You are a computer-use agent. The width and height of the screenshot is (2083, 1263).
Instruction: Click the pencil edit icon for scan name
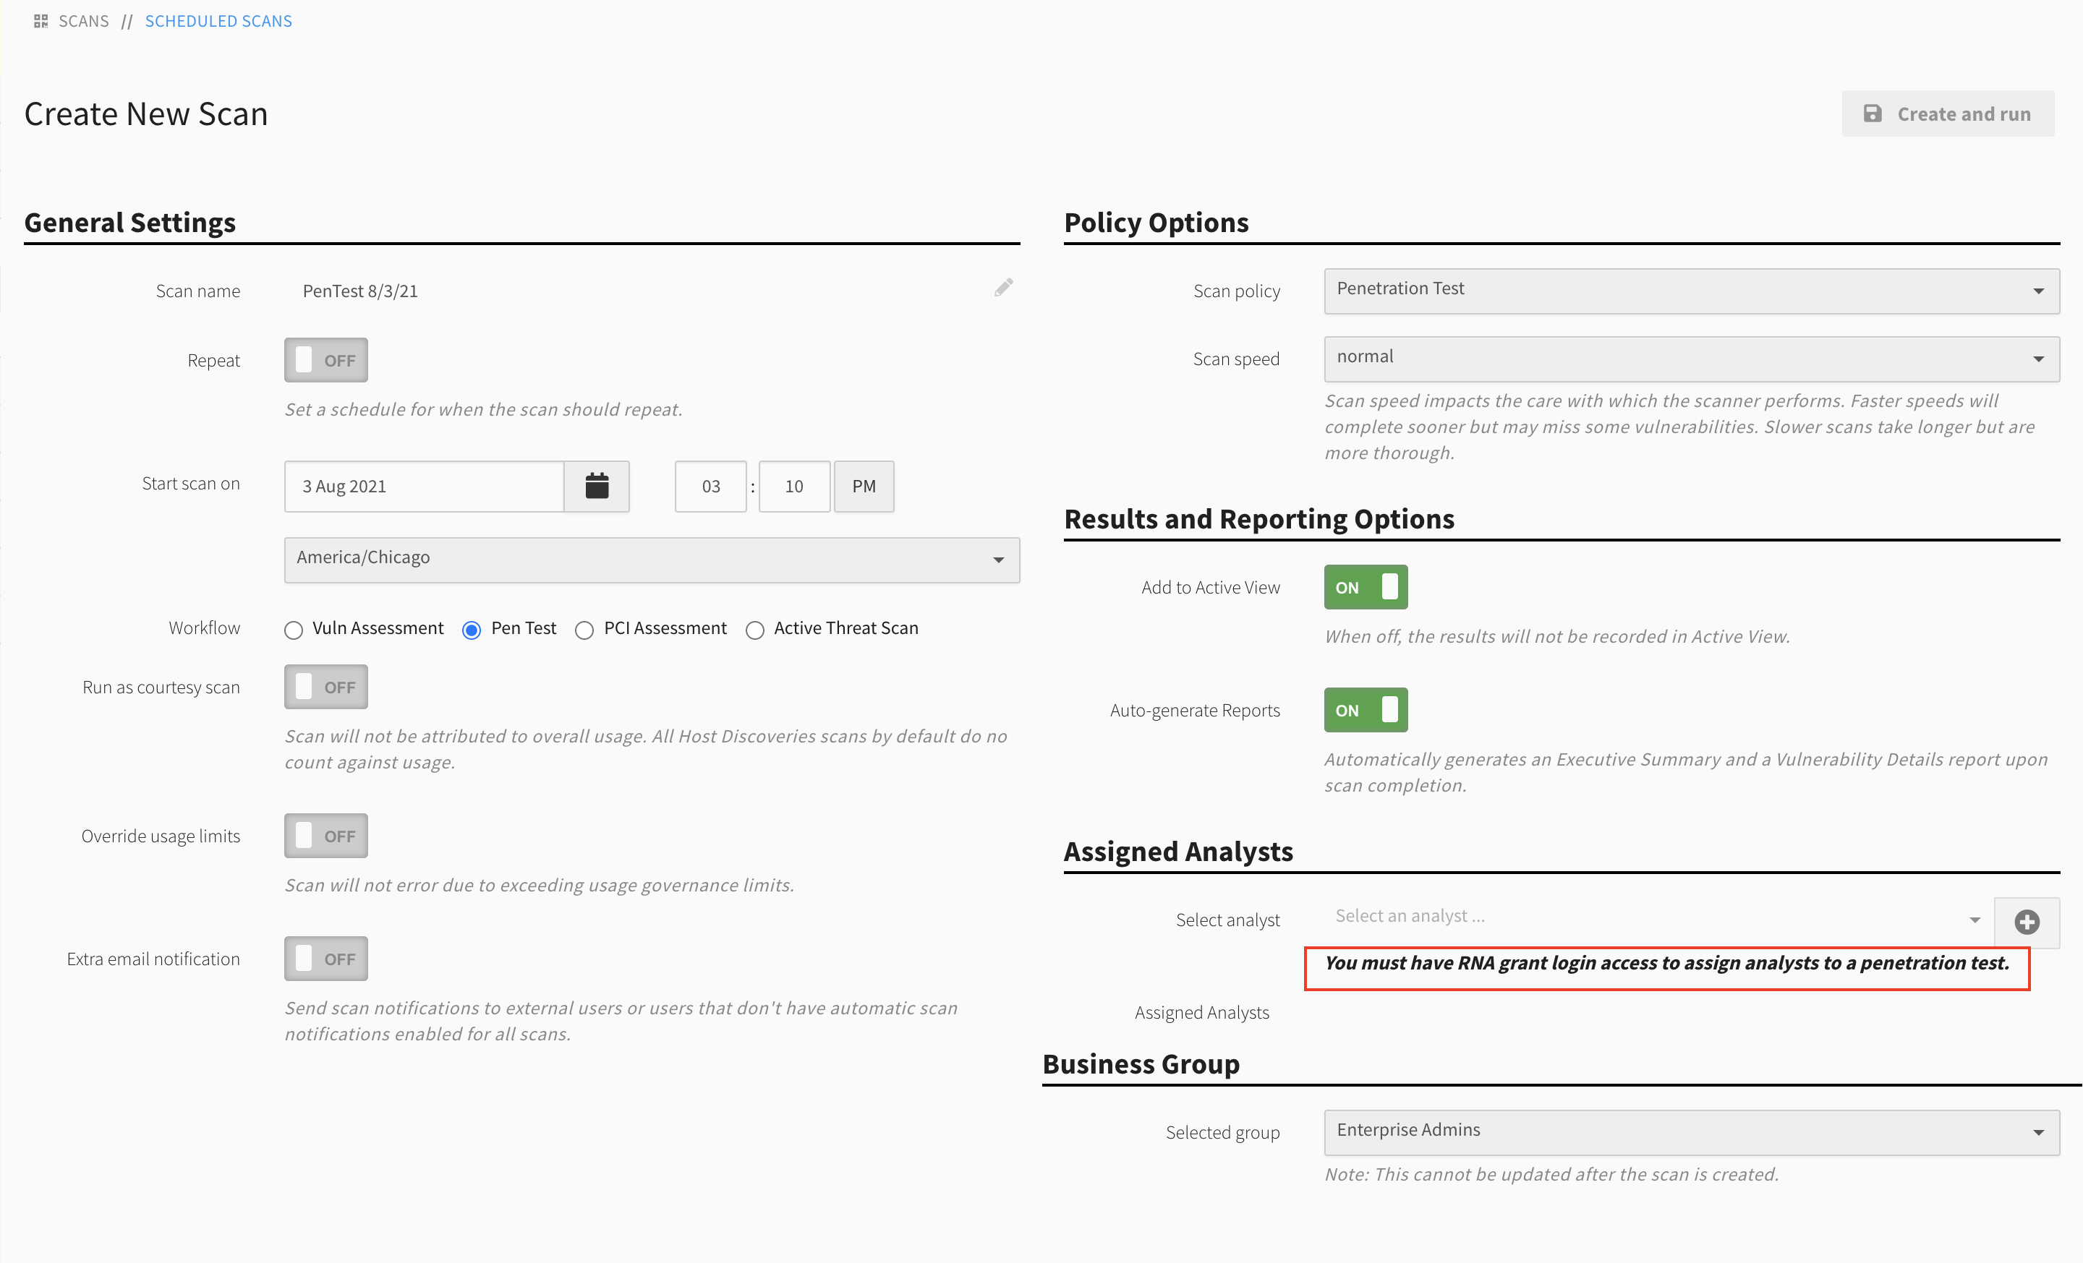[x=1003, y=288]
